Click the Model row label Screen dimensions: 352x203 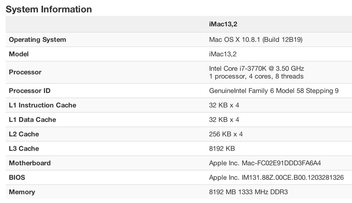(19, 54)
